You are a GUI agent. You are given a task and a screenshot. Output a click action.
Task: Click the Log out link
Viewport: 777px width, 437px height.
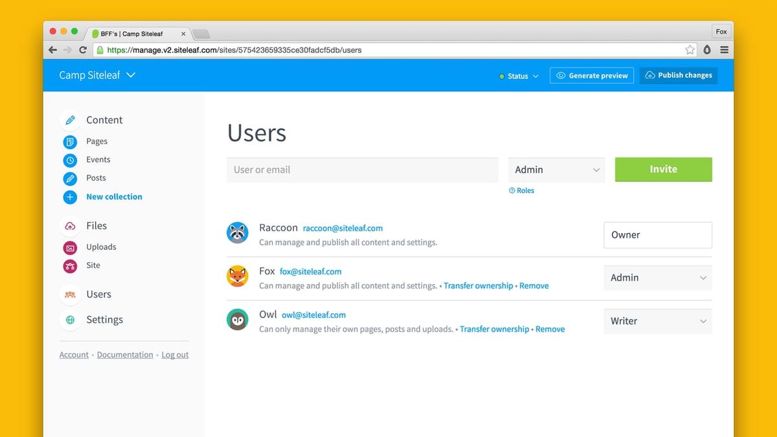(x=175, y=355)
